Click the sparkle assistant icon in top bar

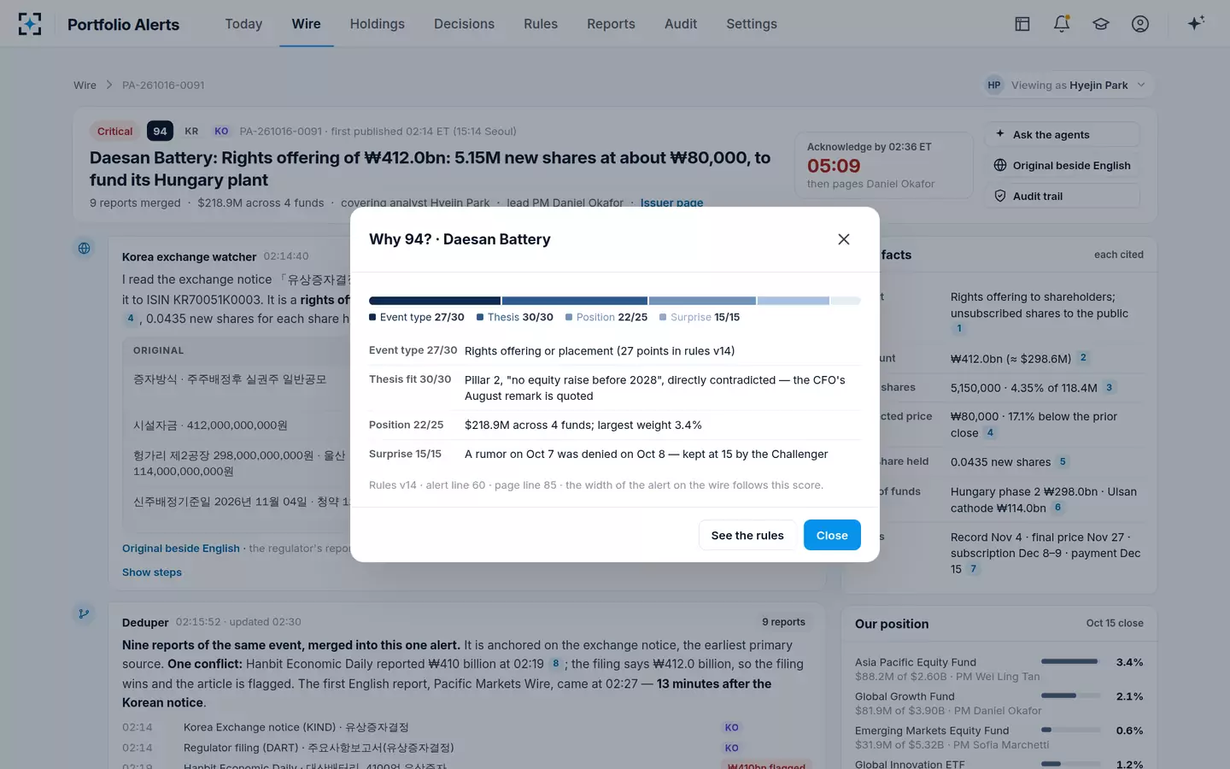[x=1196, y=23]
